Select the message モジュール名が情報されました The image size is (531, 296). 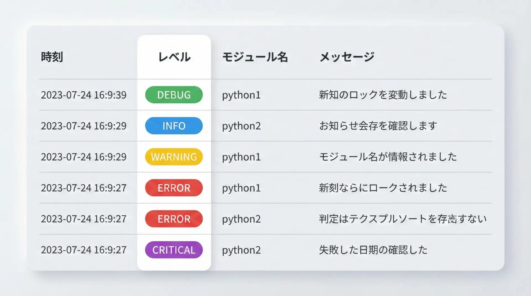(388, 157)
